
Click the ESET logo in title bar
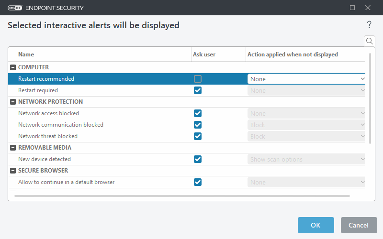click(15, 8)
